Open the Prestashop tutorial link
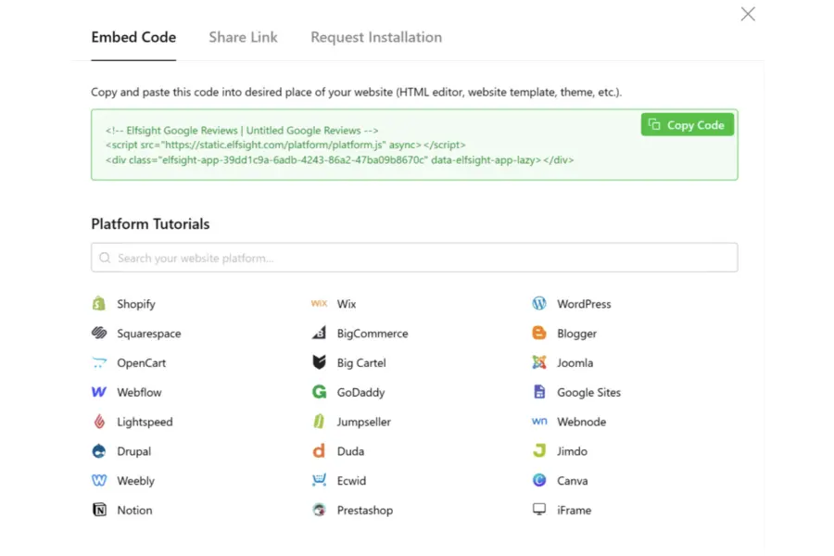The width and height of the screenshot is (834, 556). click(x=365, y=511)
